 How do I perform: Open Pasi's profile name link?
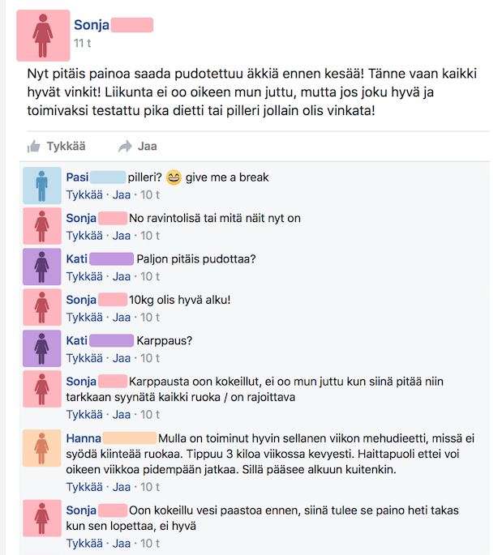(77, 177)
